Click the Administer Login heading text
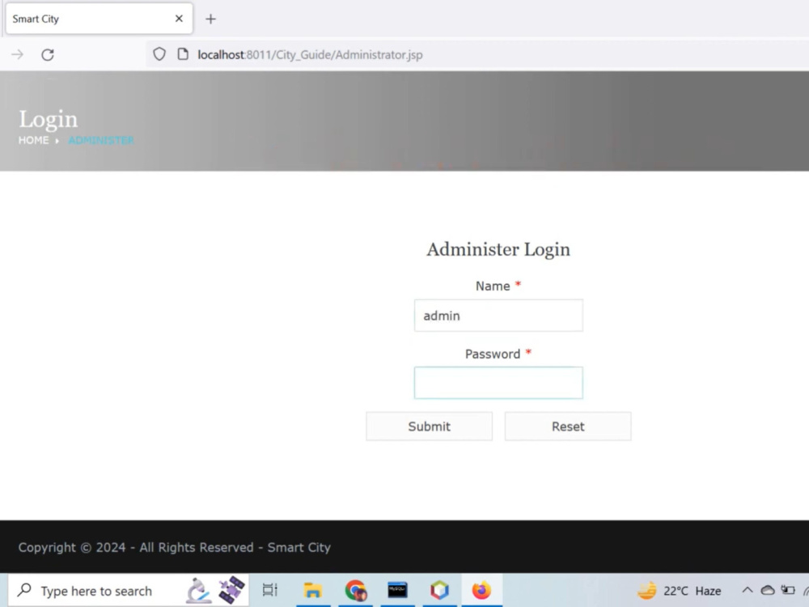809x607 pixels. [x=498, y=249]
